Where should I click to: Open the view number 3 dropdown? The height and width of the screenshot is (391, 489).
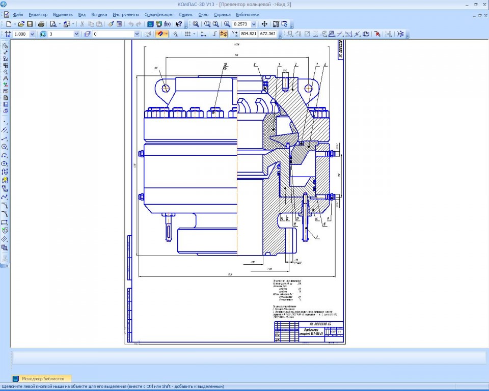76,34
